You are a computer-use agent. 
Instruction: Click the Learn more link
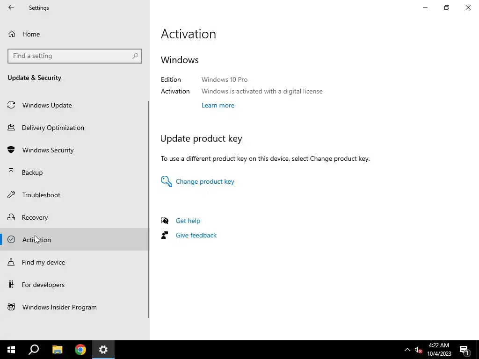point(218,105)
